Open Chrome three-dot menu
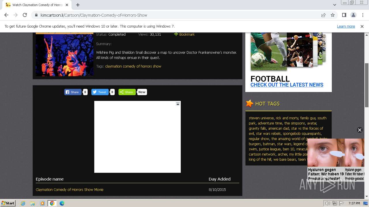The width and height of the screenshot is (369, 207). [362, 15]
